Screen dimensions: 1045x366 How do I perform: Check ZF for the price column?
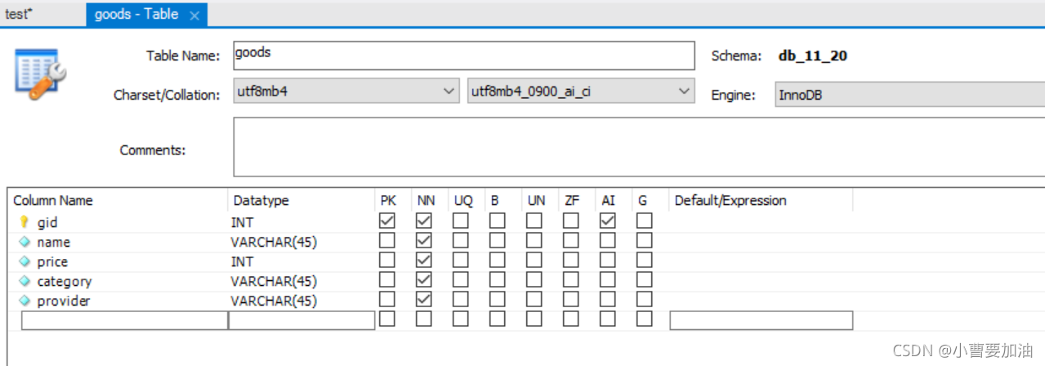571,260
